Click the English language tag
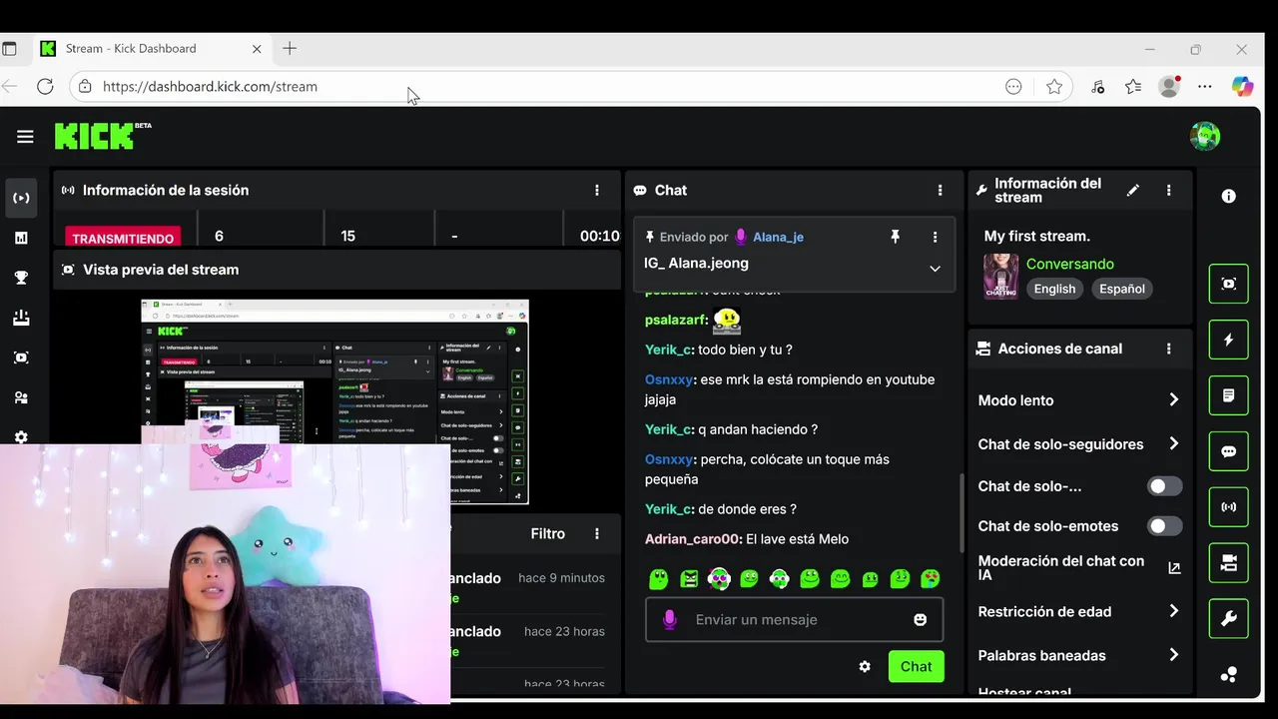 pos(1054,289)
